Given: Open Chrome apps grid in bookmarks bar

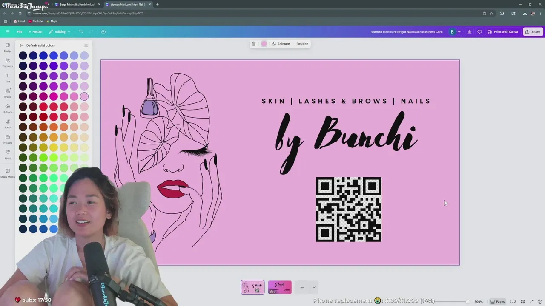Looking at the screenshot, I should (x=6, y=21).
